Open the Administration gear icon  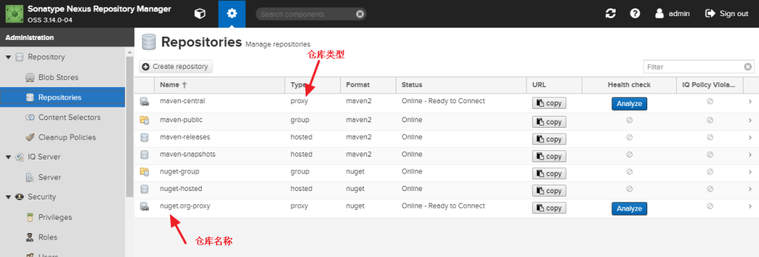232,13
